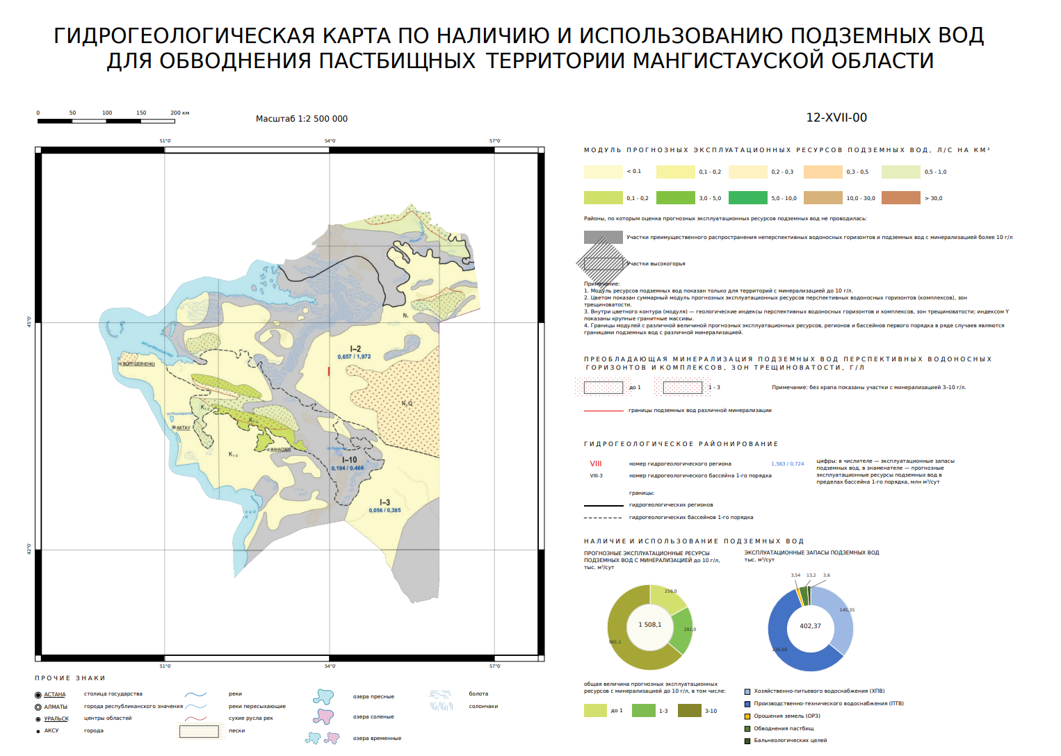Click the yellow Орошение земель legend square
The width and height of the screenshot is (1061, 756).
747,716
